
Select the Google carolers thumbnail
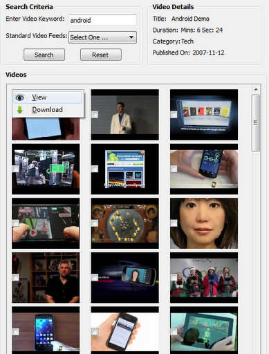point(204,278)
